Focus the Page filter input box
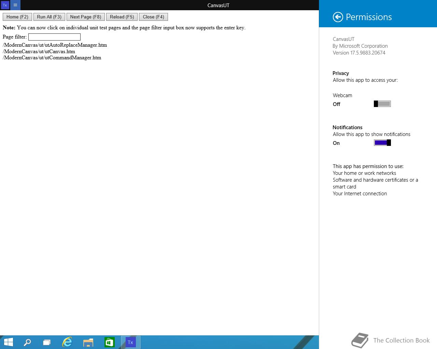This screenshot has width=437, height=349. (54, 37)
